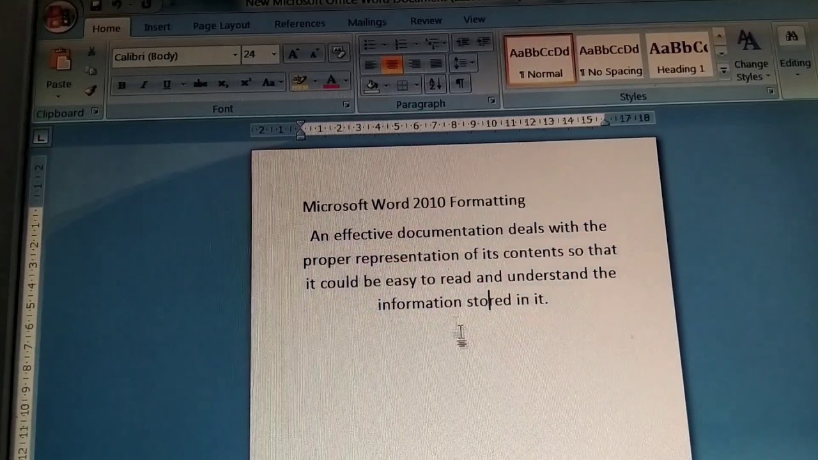Open the font name dropdown arrow
The image size is (818, 460).
(235, 56)
